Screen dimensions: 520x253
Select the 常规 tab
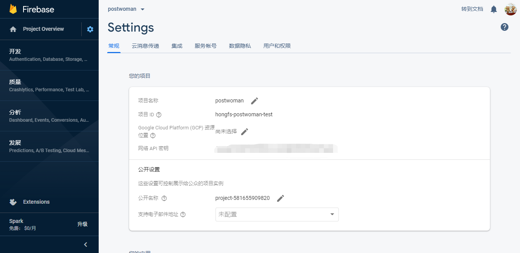(114, 46)
